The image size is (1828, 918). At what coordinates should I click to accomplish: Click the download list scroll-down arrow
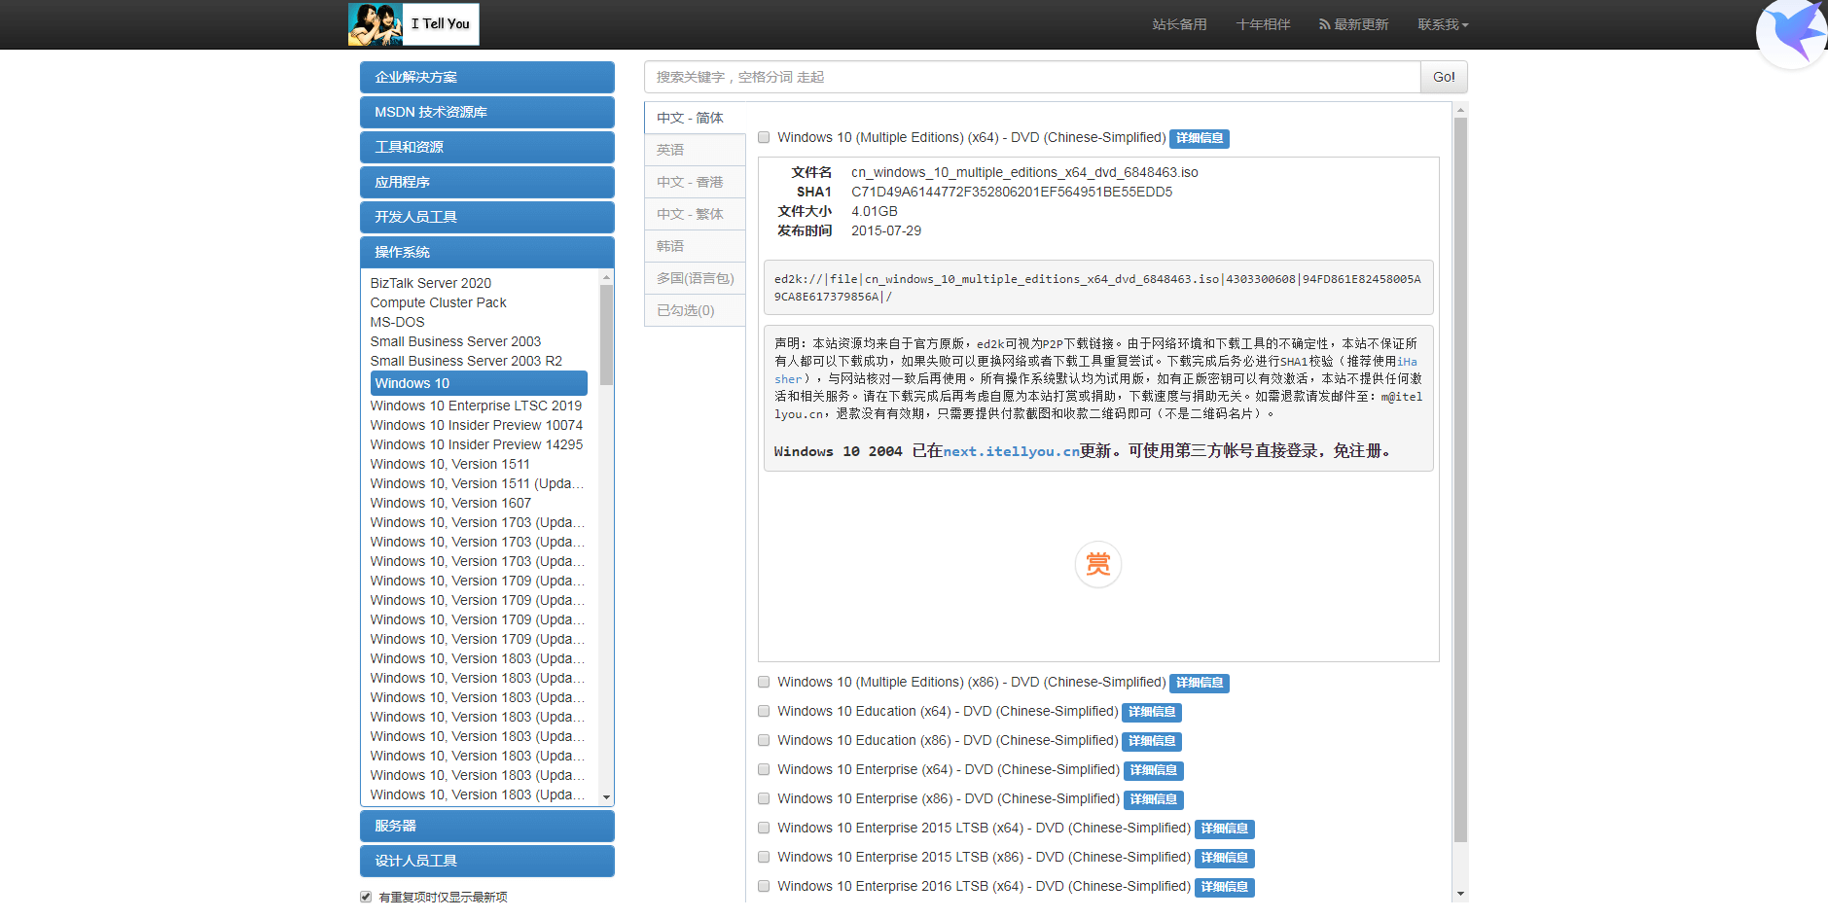tap(1460, 894)
